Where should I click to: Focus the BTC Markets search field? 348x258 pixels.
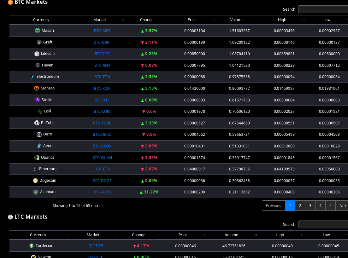click(323, 9)
